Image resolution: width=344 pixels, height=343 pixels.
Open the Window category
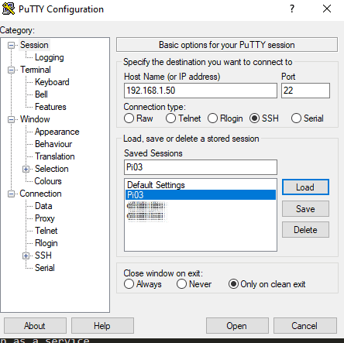35,119
